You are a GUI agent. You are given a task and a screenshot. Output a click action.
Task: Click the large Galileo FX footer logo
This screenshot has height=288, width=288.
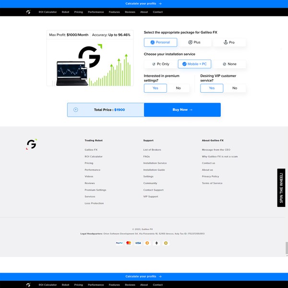point(31,144)
